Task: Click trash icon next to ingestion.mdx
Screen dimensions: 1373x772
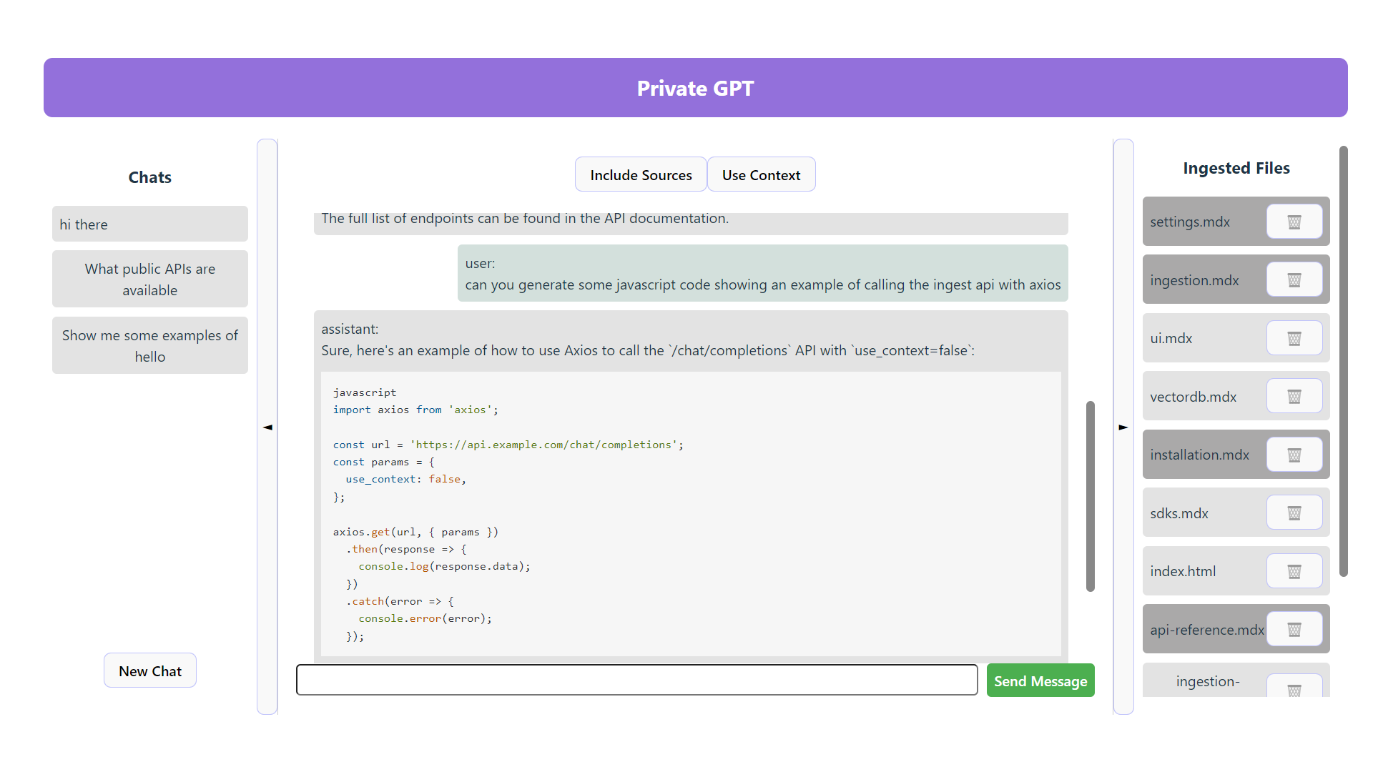Action: tap(1294, 280)
